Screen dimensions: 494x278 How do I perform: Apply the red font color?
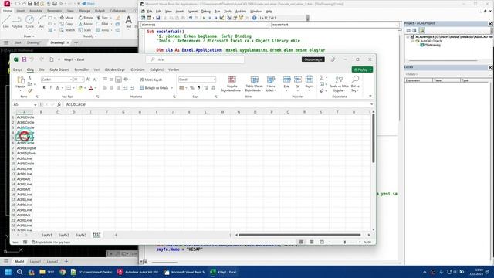(91, 88)
